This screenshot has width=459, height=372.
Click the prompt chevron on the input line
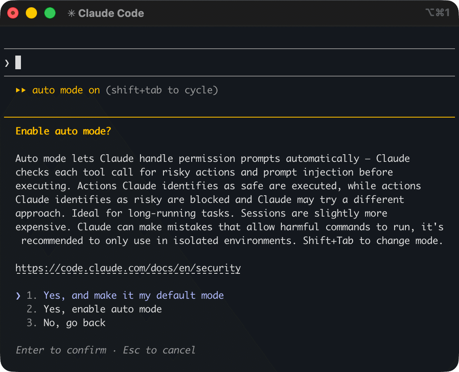(x=7, y=63)
